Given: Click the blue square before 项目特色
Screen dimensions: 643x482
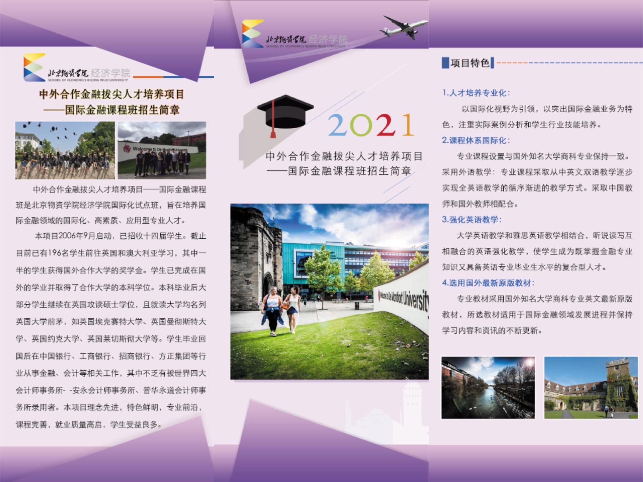Looking at the screenshot, I should (445, 63).
